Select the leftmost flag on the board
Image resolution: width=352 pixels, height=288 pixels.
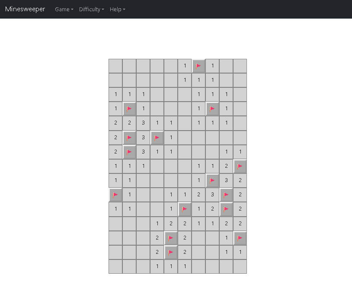(x=115, y=195)
